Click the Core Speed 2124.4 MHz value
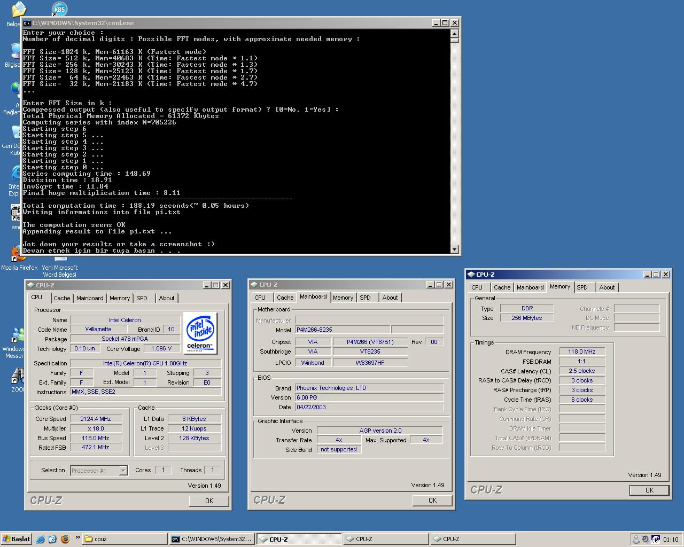This screenshot has width=684, height=547. pyautogui.click(x=96, y=419)
